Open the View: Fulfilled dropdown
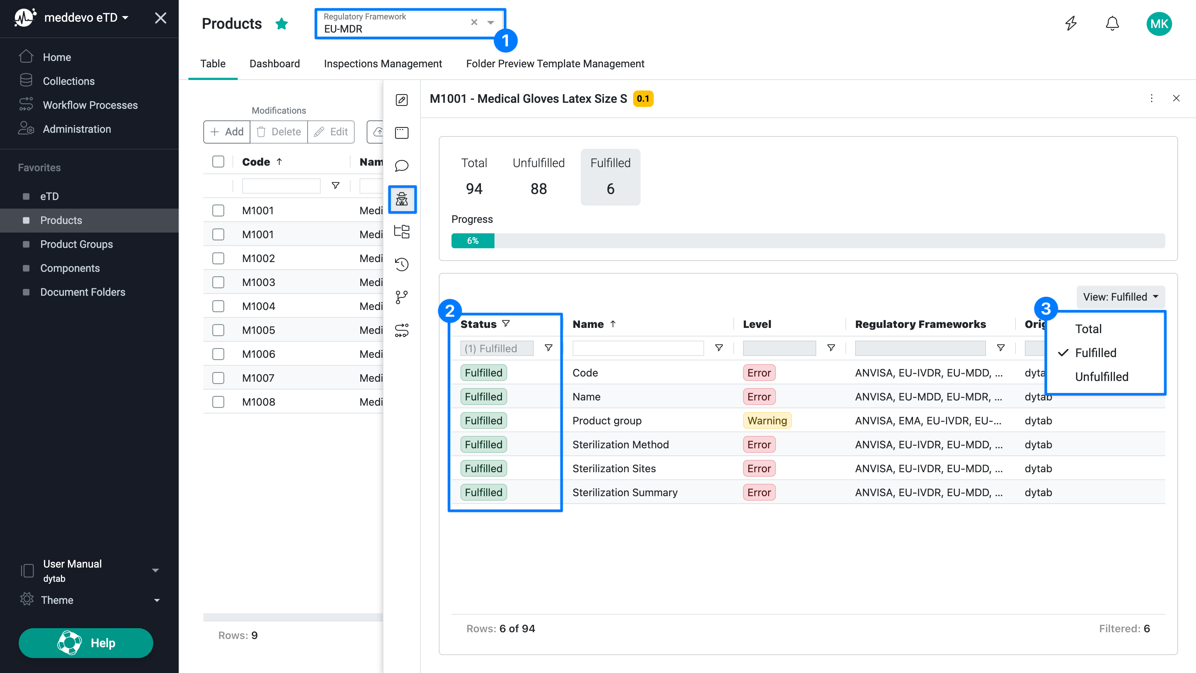Image resolution: width=1196 pixels, height=673 pixels. (1121, 297)
